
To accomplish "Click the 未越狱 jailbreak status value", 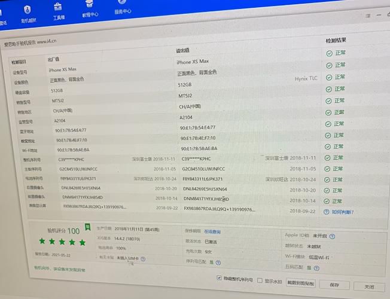I will 314,246.
